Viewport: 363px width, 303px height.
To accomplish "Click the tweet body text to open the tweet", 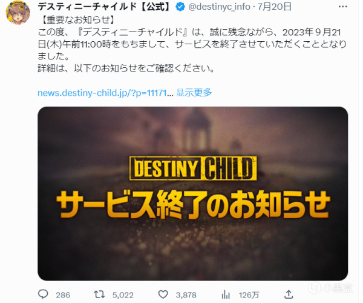I will click(x=192, y=44).
